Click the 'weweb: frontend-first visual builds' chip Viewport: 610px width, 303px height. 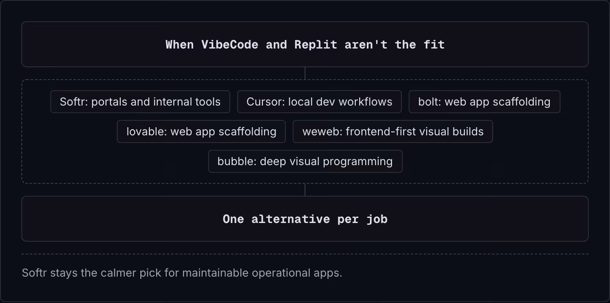(x=393, y=131)
